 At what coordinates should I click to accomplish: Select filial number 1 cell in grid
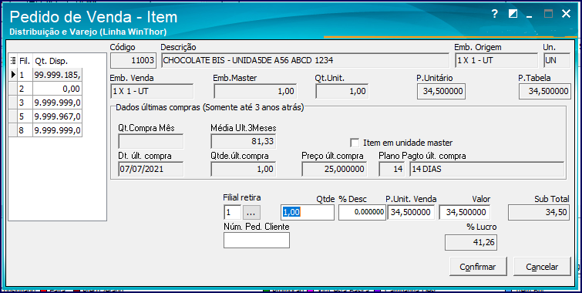[x=25, y=75]
